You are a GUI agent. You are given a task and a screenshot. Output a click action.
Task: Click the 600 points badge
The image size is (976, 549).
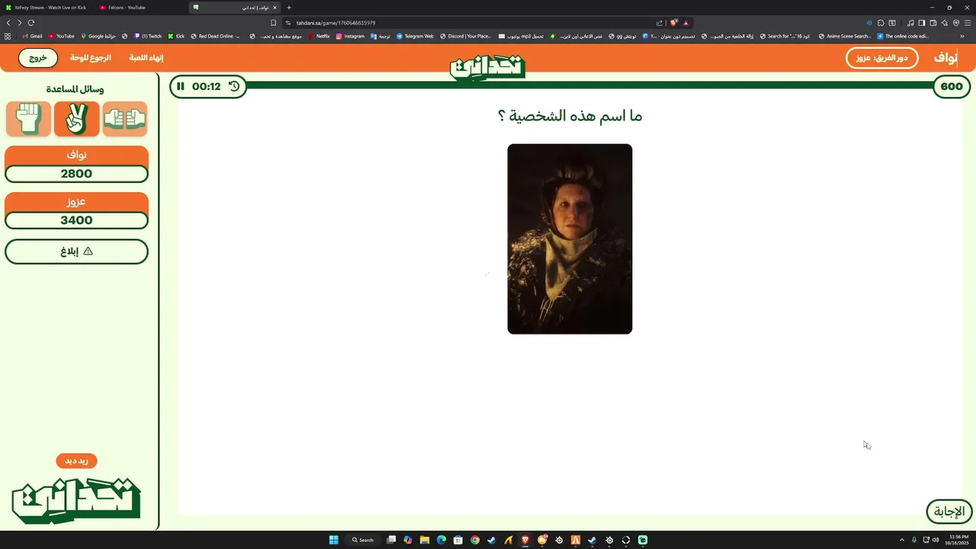952,86
